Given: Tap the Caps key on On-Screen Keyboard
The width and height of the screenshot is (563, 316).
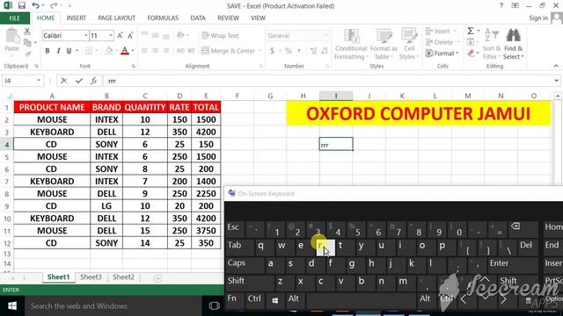Looking at the screenshot, I should (245, 264).
